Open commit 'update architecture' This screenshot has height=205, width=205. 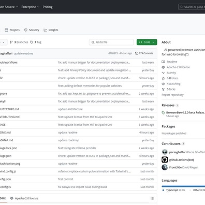[70, 109]
